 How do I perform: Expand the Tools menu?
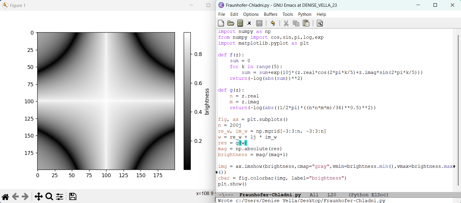point(288,14)
